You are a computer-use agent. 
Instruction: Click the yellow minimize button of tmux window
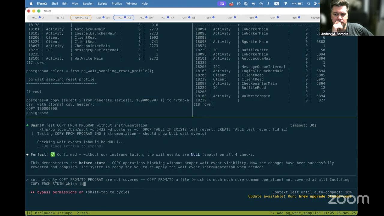[34, 11]
